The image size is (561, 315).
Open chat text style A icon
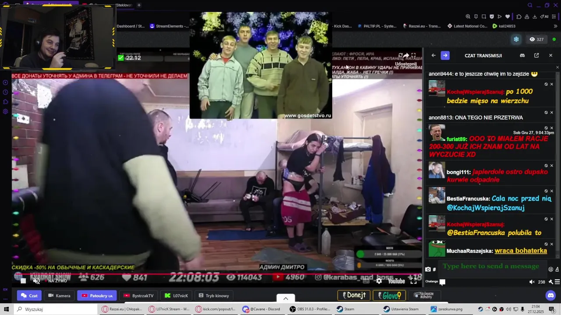557,269
